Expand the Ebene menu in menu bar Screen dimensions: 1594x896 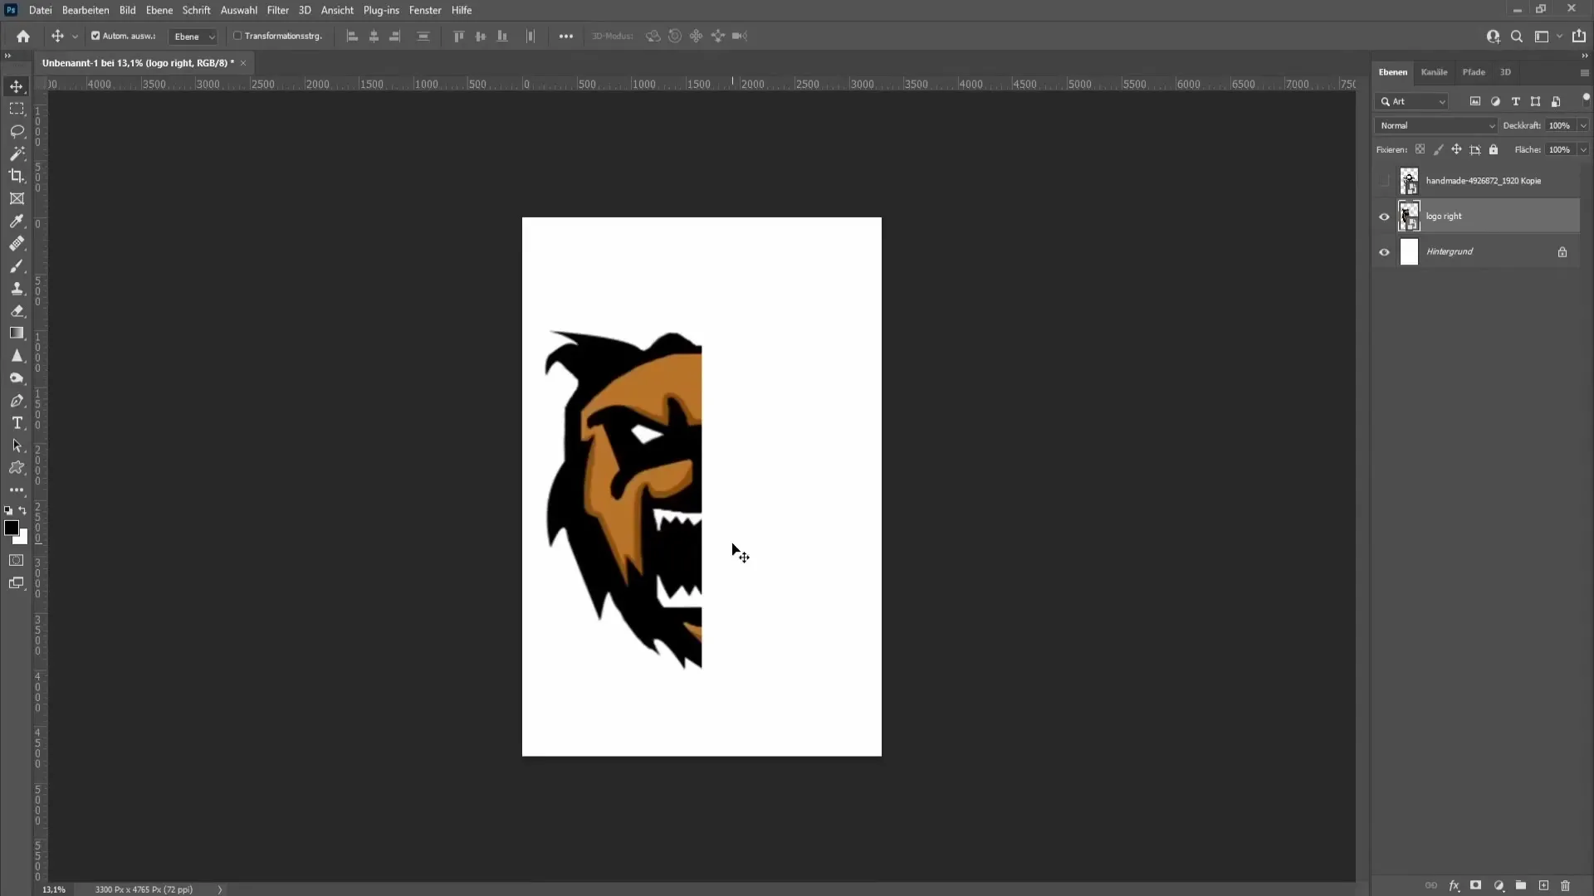pos(158,10)
